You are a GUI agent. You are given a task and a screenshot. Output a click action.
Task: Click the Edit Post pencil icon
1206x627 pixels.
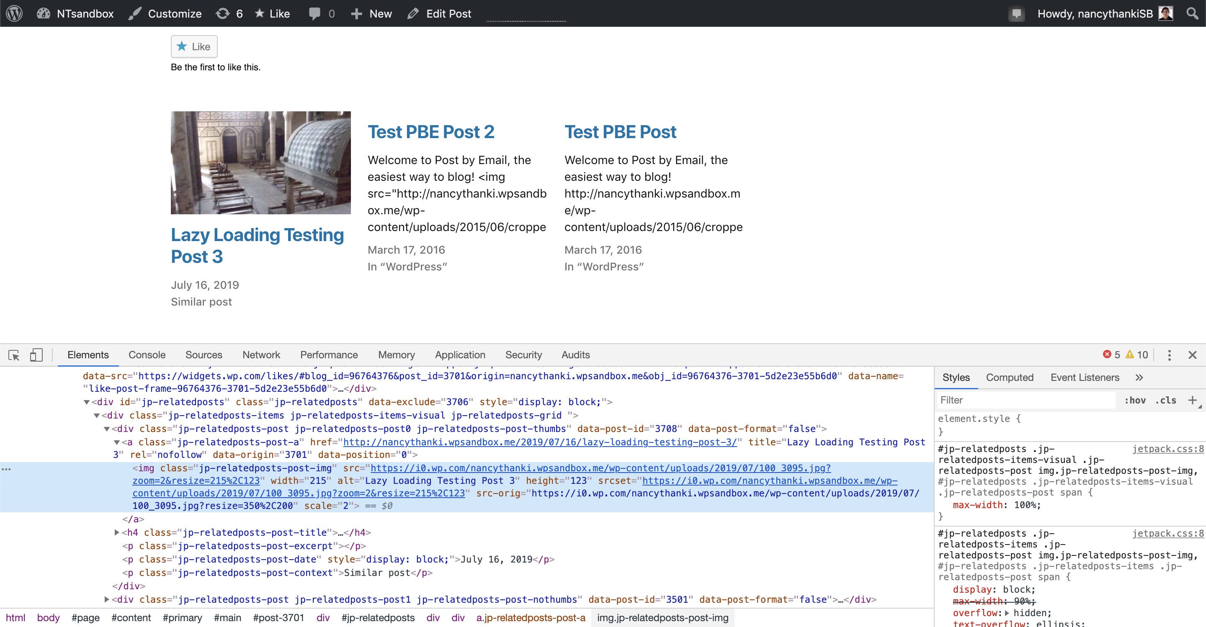click(x=412, y=13)
